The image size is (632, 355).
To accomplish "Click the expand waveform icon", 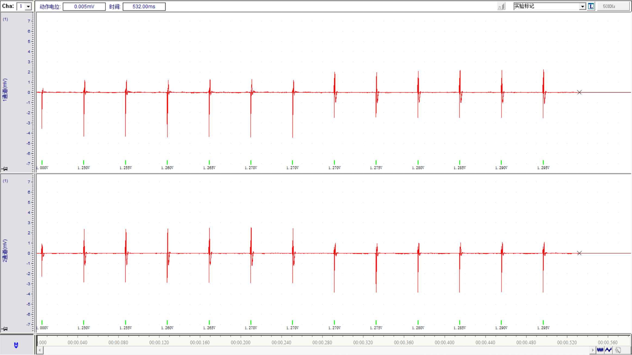I will coord(609,350).
